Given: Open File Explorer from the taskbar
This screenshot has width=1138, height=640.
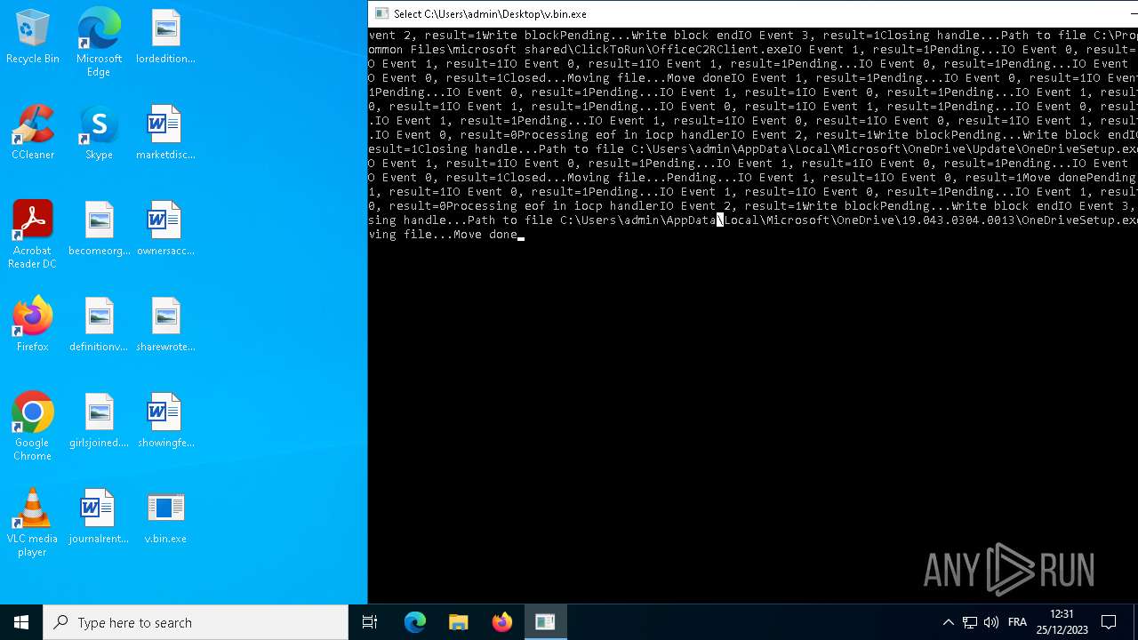Looking at the screenshot, I should (459, 622).
